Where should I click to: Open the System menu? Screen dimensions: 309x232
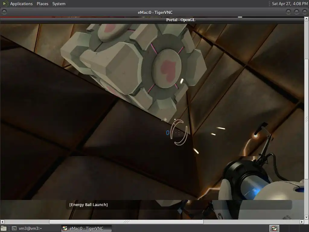[59, 4]
